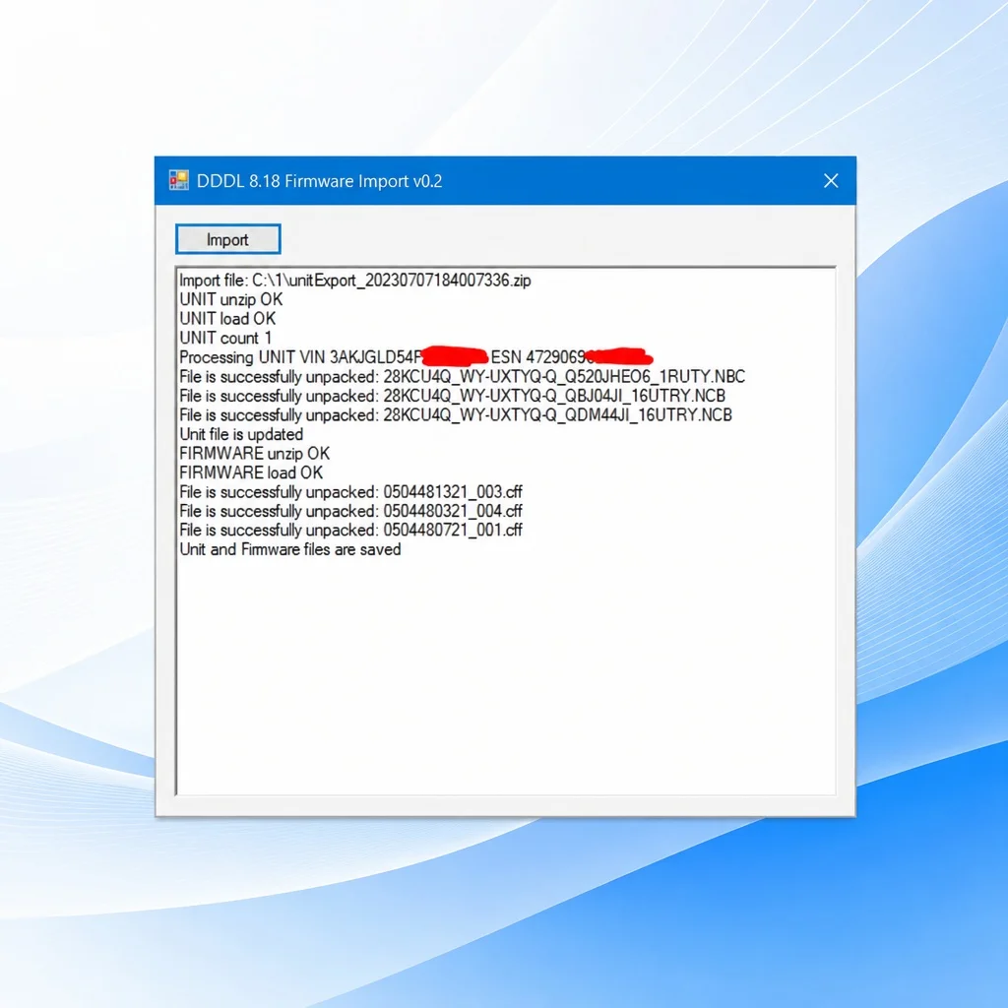Select the 'UNIT count 1' line
Viewport: 1008px width, 1008px height.
(225, 339)
